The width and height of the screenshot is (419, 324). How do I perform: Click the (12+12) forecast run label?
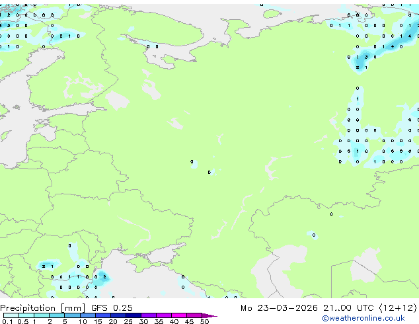point(397,307)
